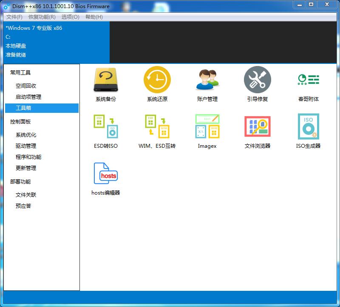The height and width of the screenshot is (307, 340).
Task: Open the hosts编辑器 editor
Action: point(105,177)
